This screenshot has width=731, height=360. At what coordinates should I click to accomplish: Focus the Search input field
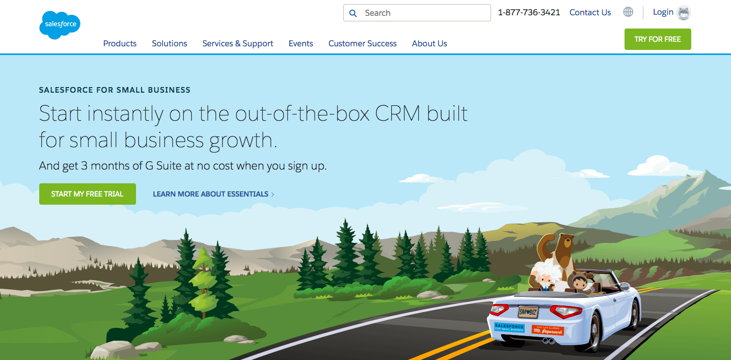[x=417, y=13]
